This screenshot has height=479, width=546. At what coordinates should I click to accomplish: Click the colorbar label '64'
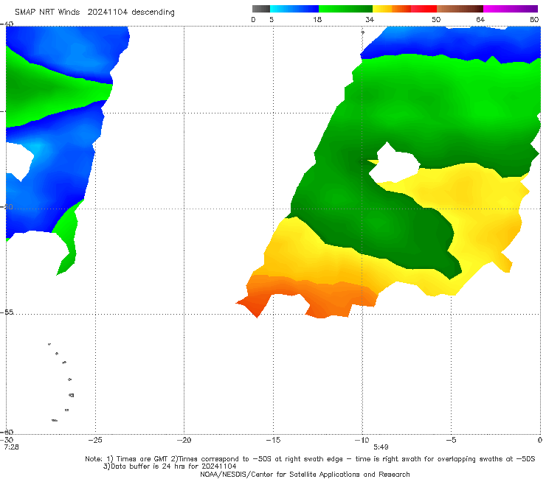(480, 20)
